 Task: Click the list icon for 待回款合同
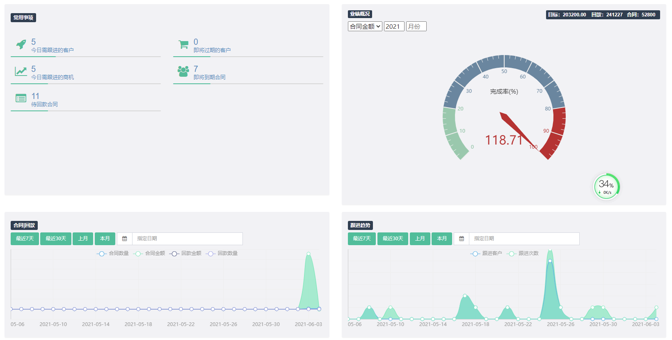(21, 99)
